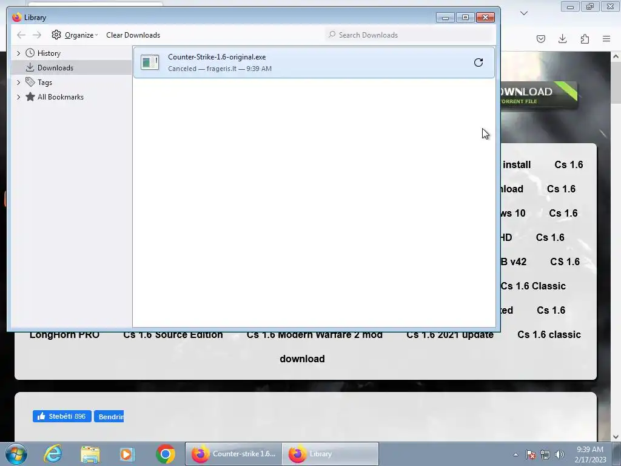This screenshot has height=466, width=621.
Task: Select Downloads in the Library sidebar
Action: [50, 68]
